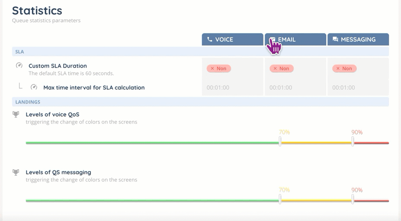Switch on the Messaging custom SLA toggle

coord(344,68)
